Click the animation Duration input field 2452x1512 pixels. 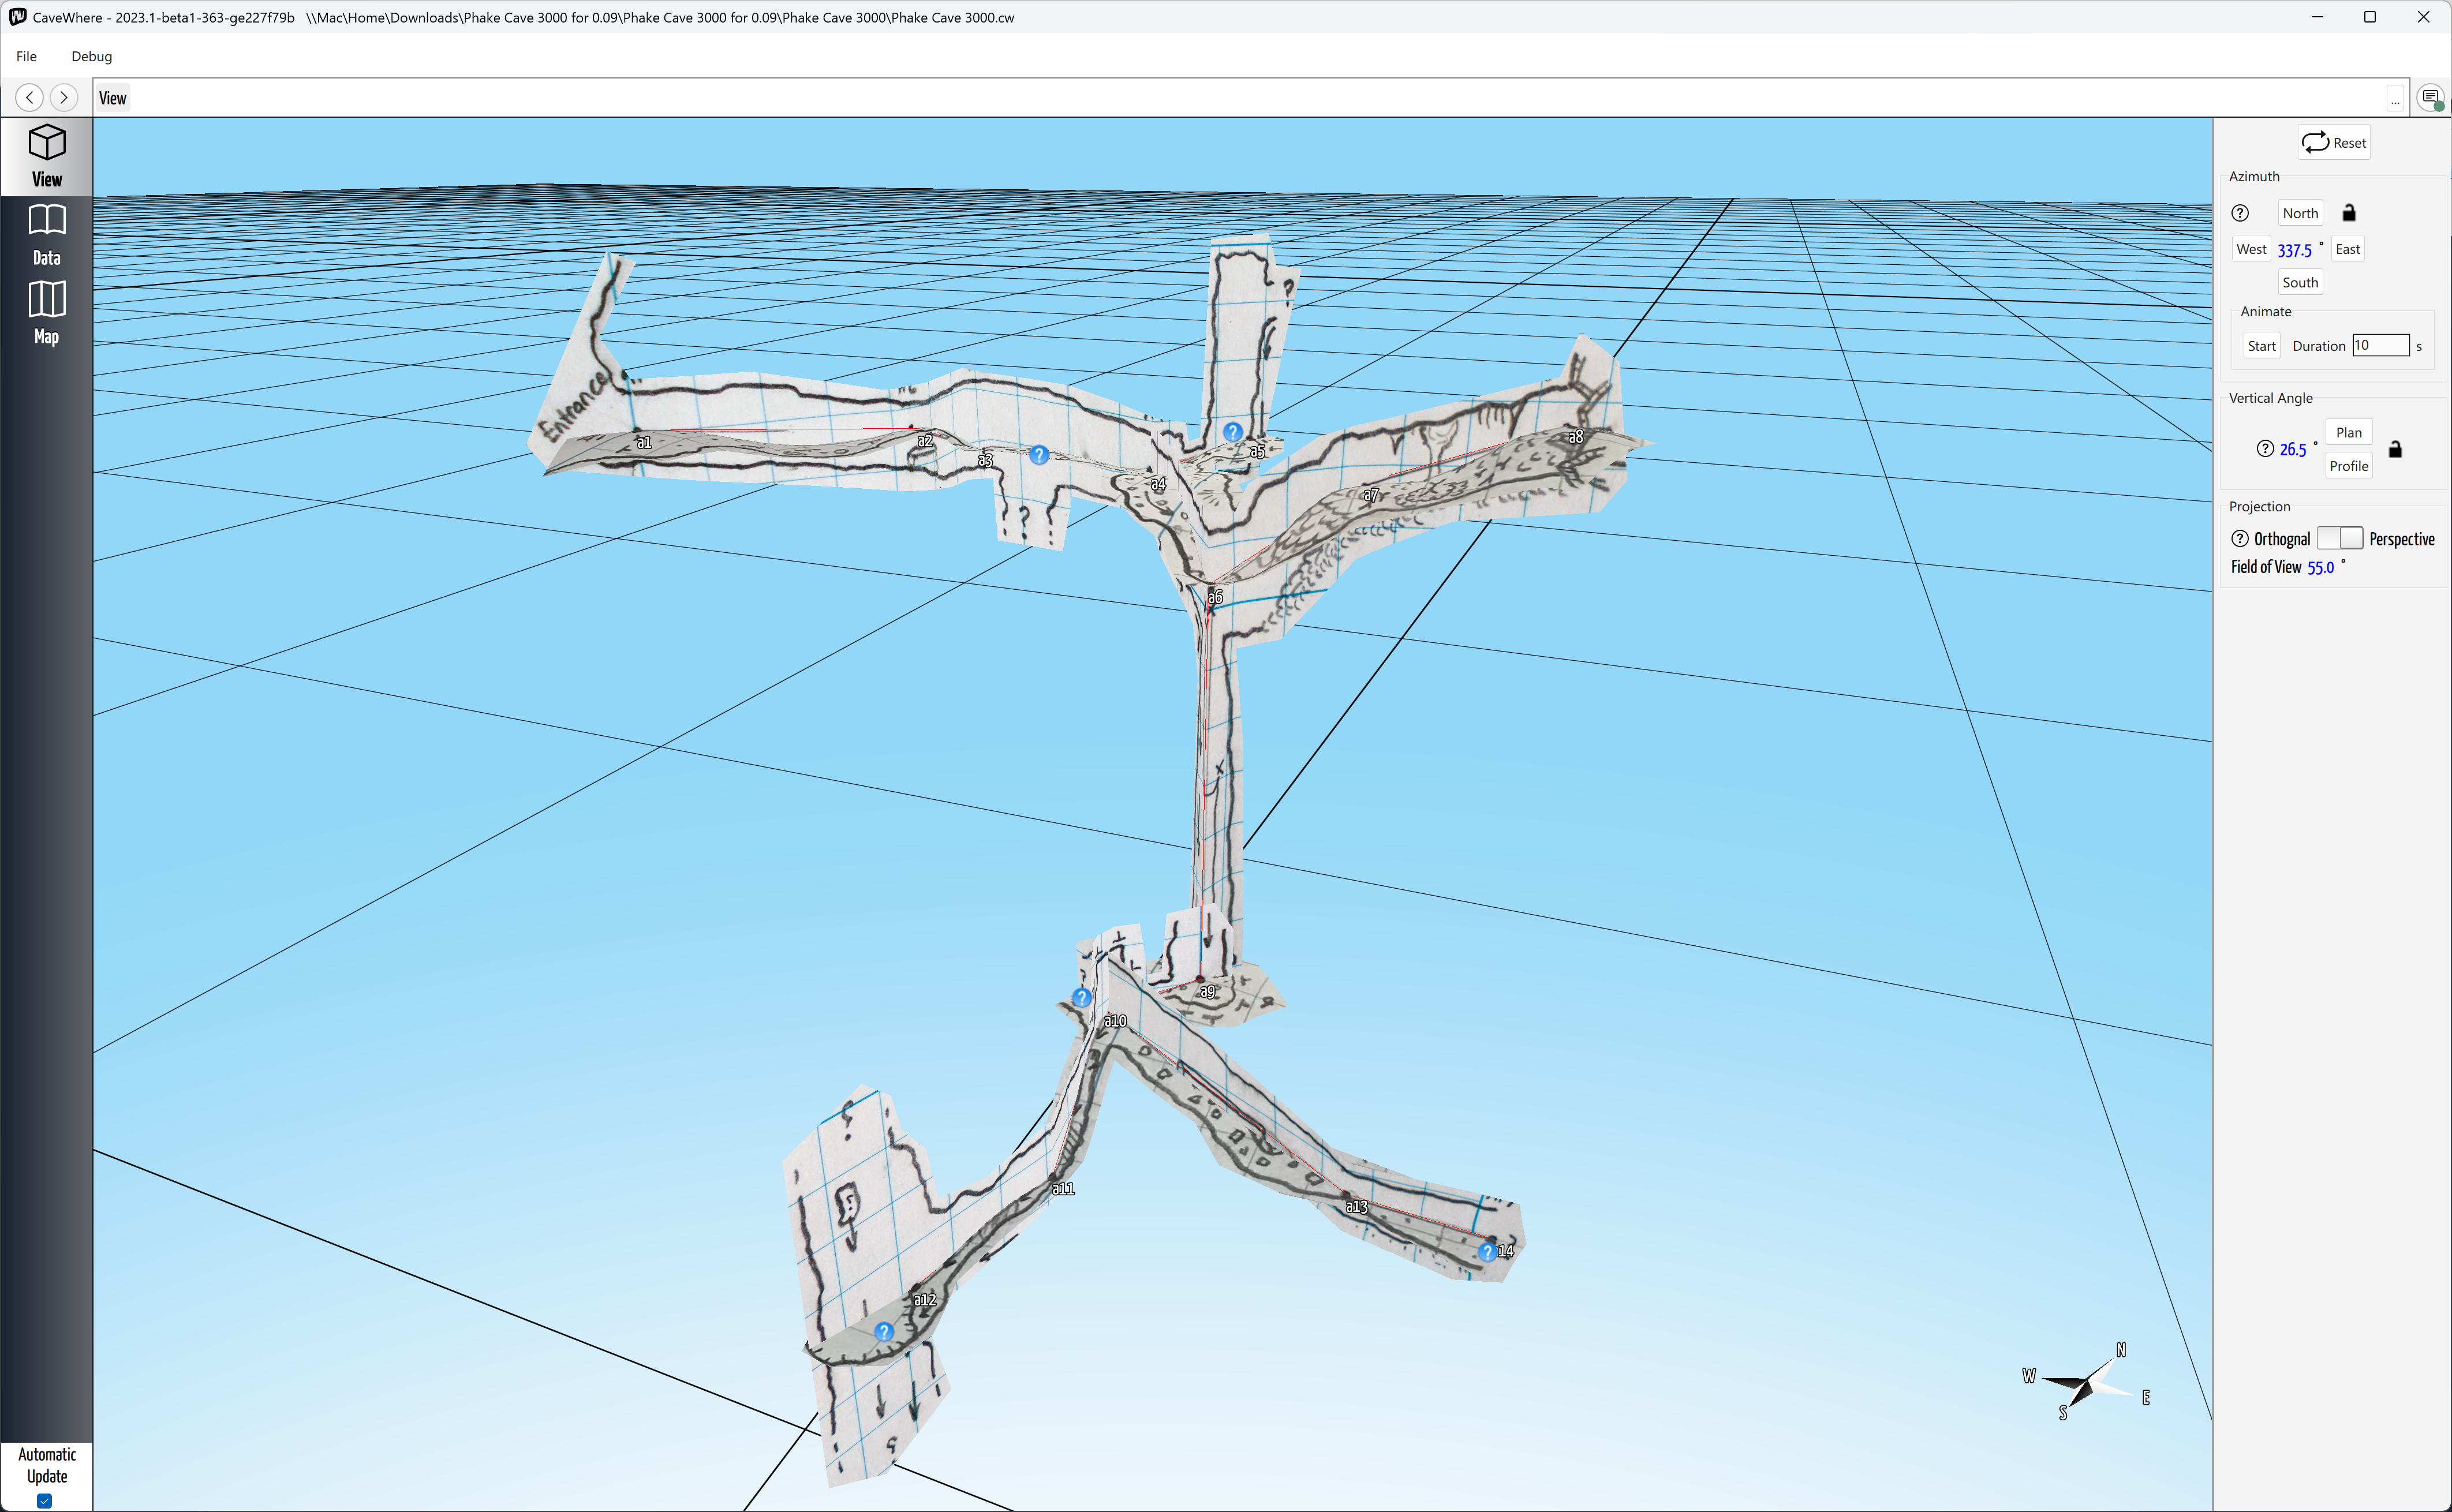click(x=2380, y=345)
